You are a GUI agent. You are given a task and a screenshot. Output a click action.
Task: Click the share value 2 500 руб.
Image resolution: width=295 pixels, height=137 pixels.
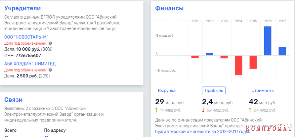(27, 76)
